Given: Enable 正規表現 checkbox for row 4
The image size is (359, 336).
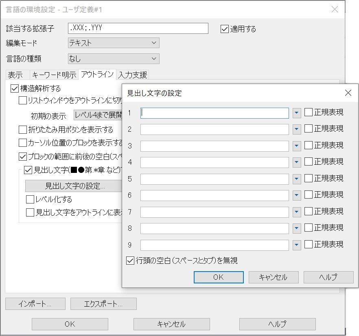Looking at the screenshot, I should click(x=309, y=162).
